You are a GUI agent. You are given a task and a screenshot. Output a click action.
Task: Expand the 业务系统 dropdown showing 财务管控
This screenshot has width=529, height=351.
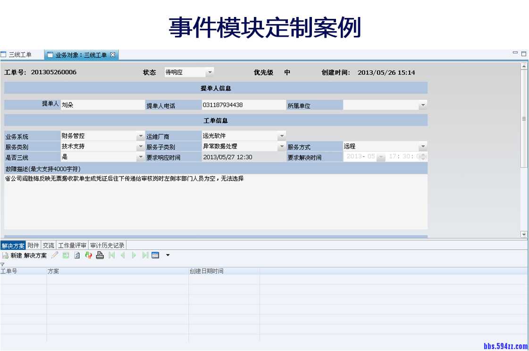(x=140, y=135)
